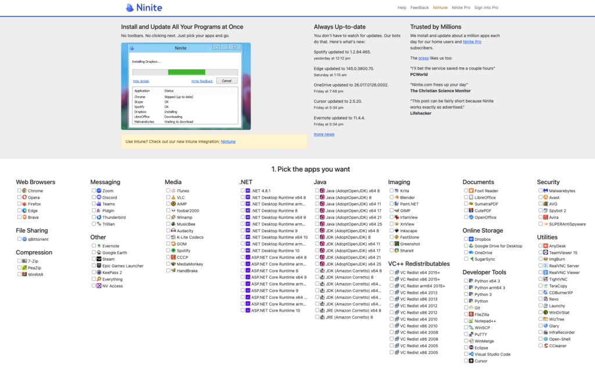595x368 pixels.
Task: Enable the iTunes checkbox
Action: coord(168,190)
